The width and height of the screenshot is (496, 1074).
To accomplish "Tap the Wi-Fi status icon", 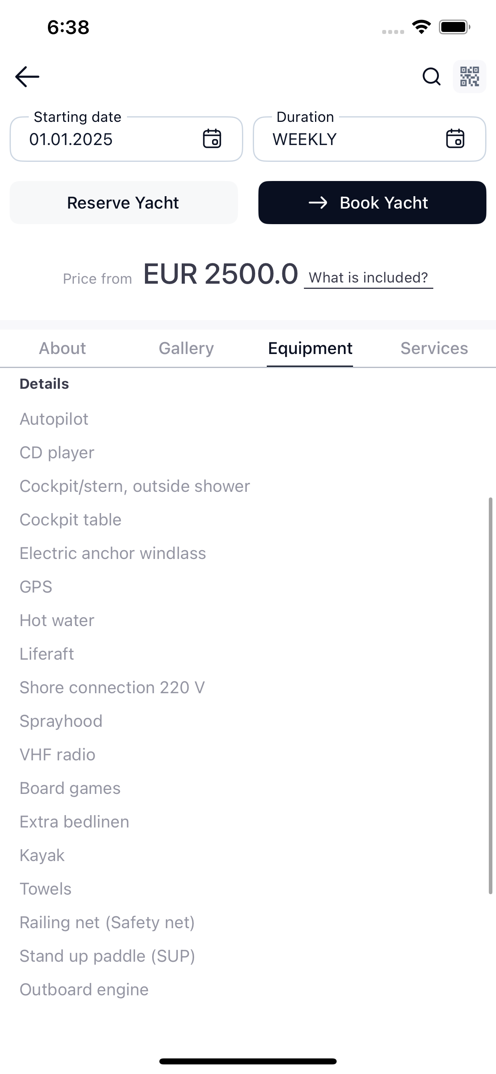I will (421, 27).
